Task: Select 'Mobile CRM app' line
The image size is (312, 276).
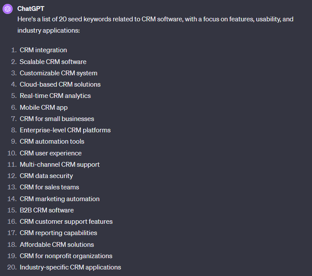Action: pos(44,108)
